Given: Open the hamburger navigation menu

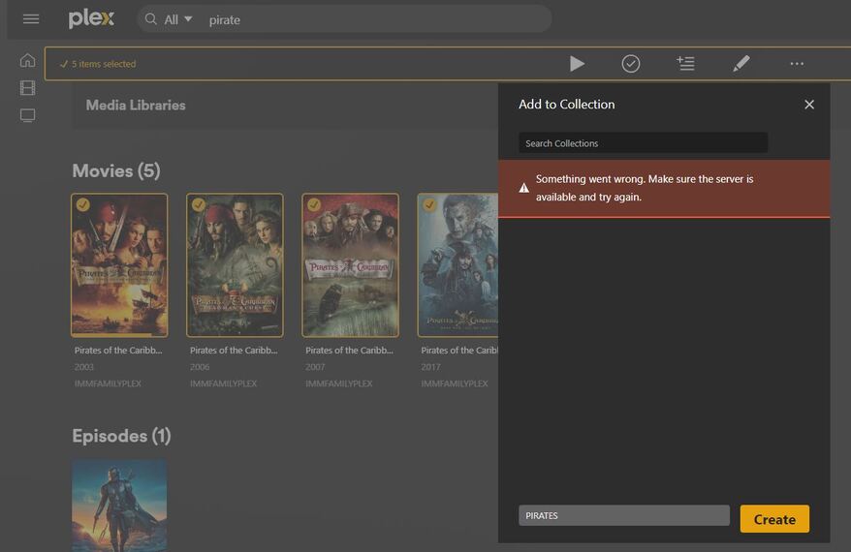Looking at the screenshot, I should [31, 19].
